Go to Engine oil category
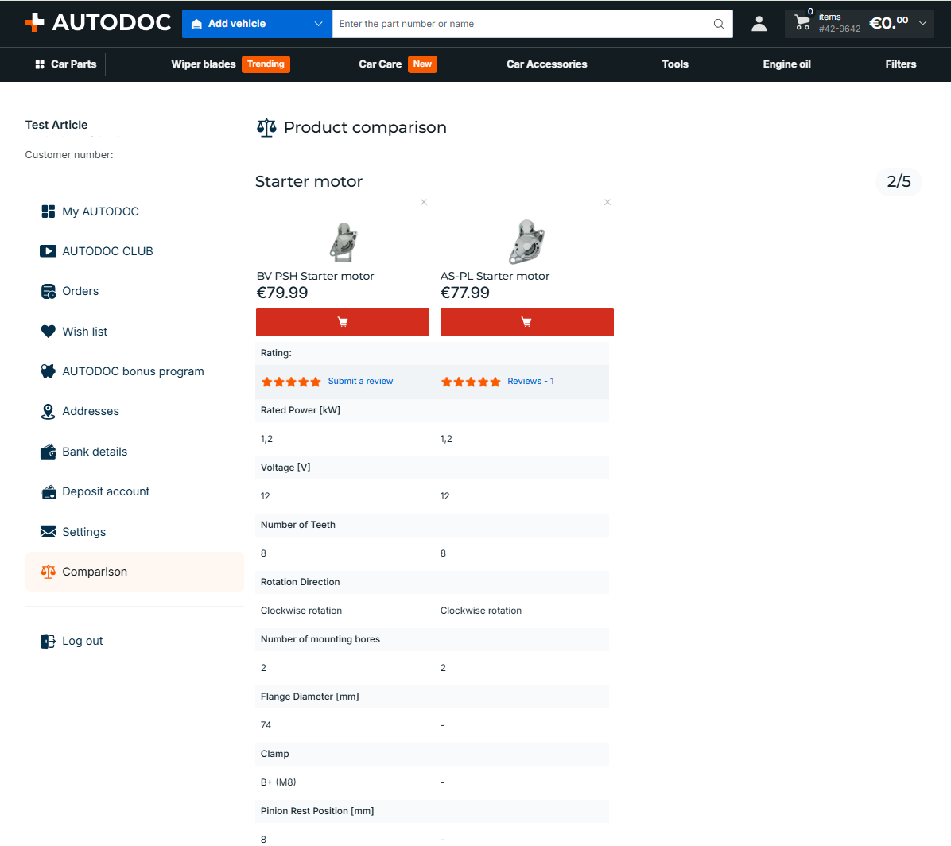 (786, 64)
